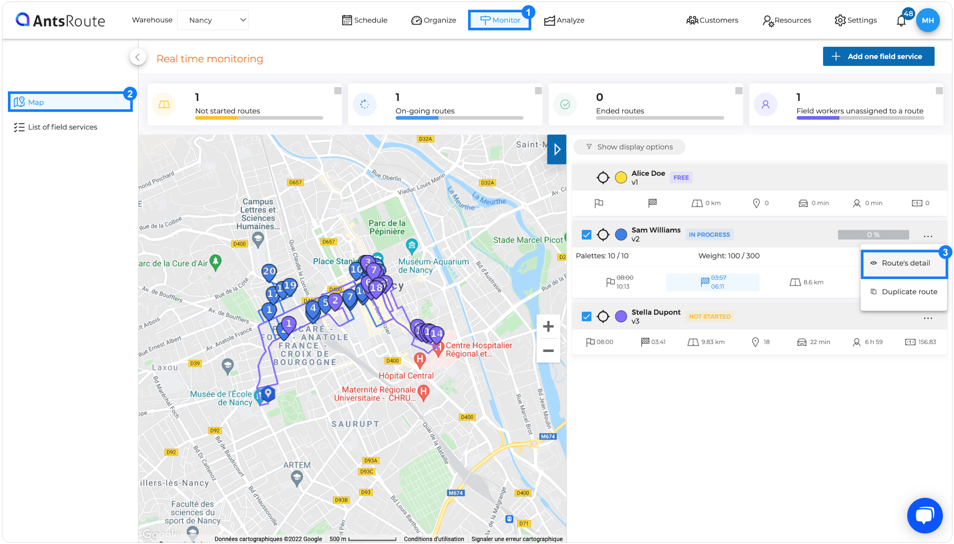Show display options filter
Screen dimensions: 954x544
coord(629,147)
